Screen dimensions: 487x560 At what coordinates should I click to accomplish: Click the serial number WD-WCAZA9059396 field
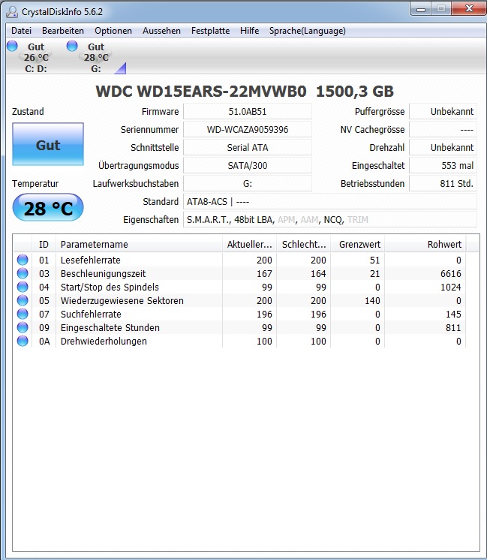click(248, 130)
